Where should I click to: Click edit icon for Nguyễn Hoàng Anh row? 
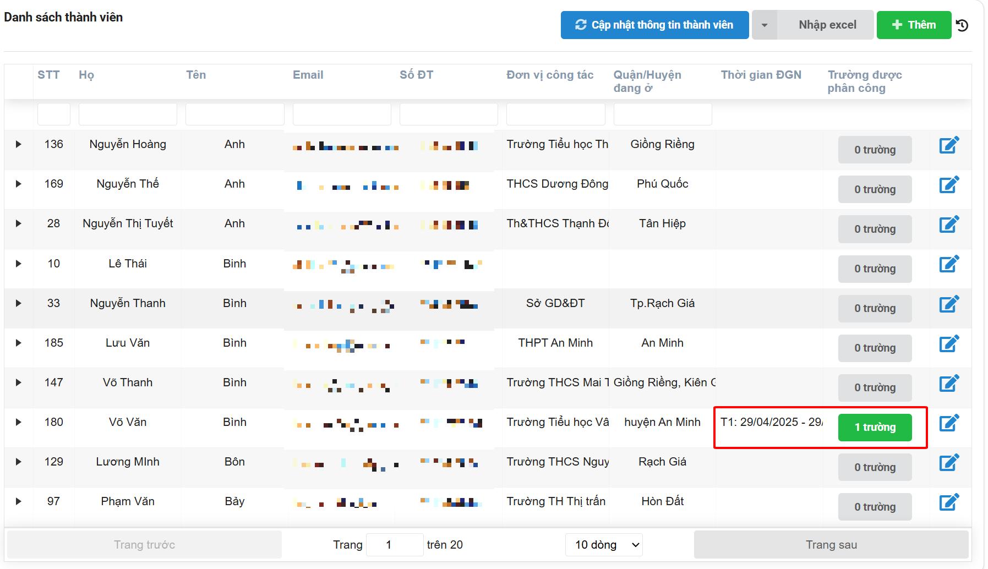pyautogui.click(x=949, y=145)
